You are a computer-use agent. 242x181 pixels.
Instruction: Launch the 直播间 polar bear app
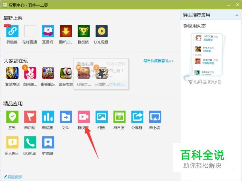[x=48, y=31]
